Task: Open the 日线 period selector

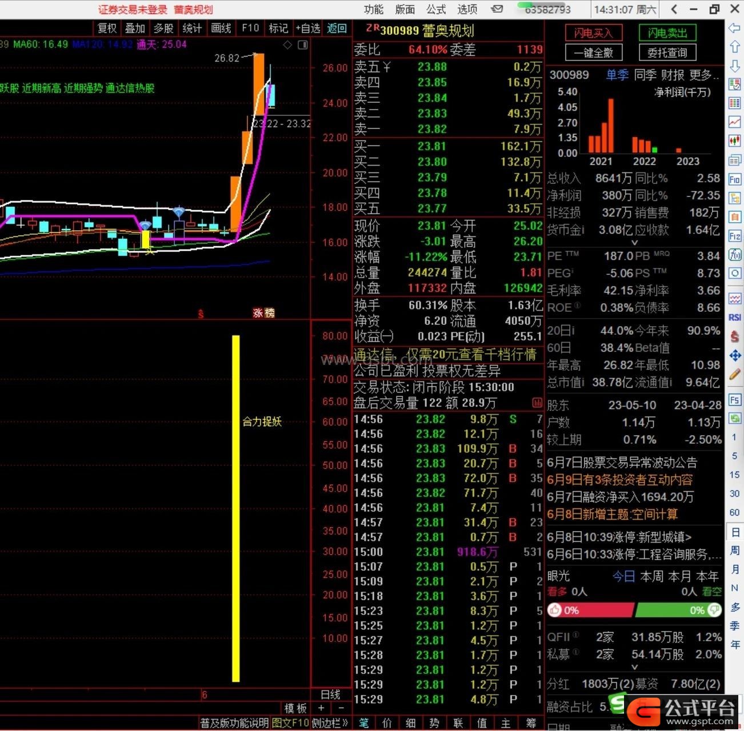Action: 330,694
